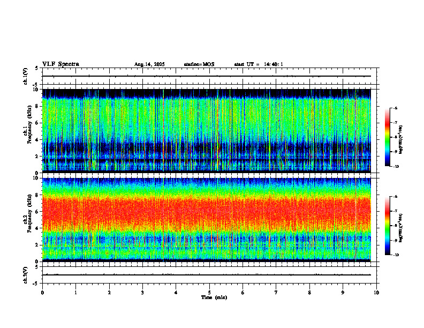
Task: Click the "station=MOS" header label
Action: tap(199, 64)
